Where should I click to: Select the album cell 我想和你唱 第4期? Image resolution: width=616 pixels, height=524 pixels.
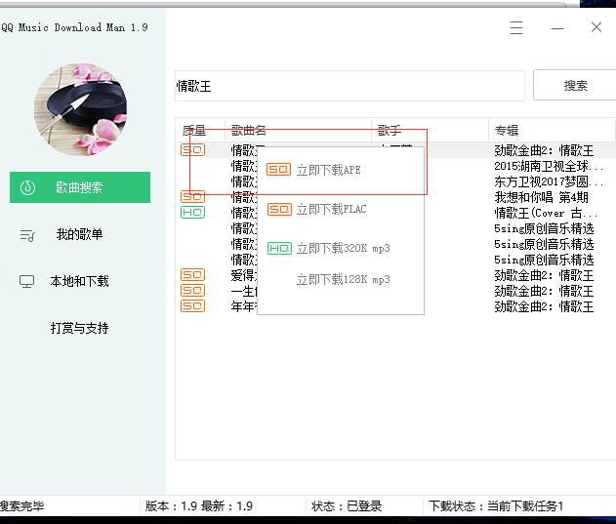pos(542,197)
